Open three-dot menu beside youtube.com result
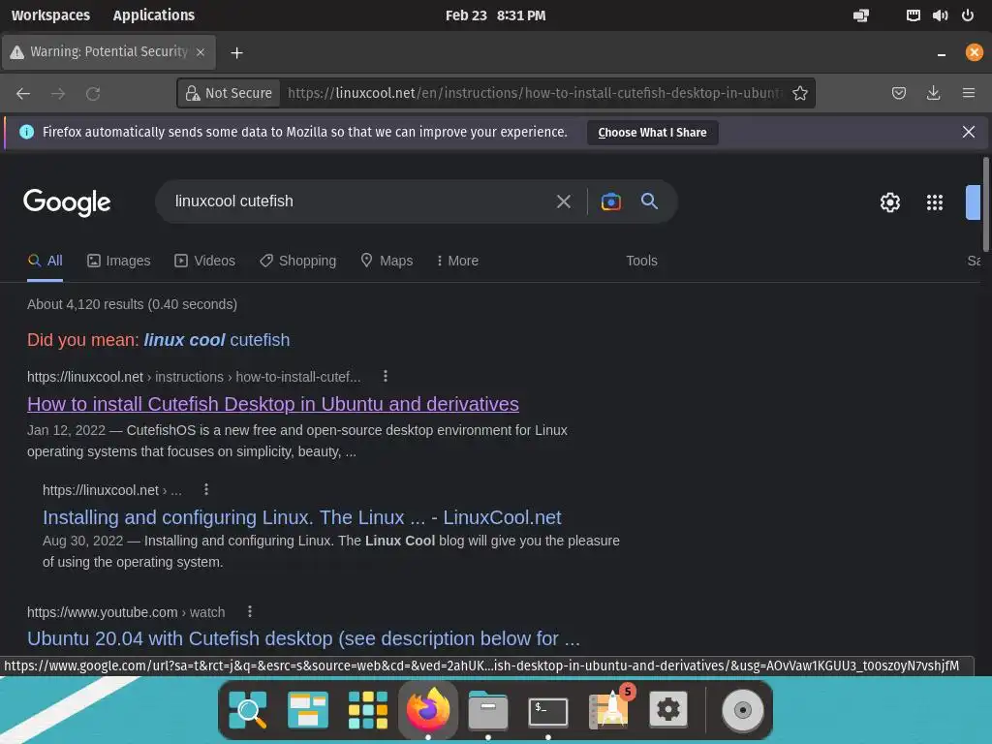The height and width of the screenshot is (744, 992). (x=250, y=612)
